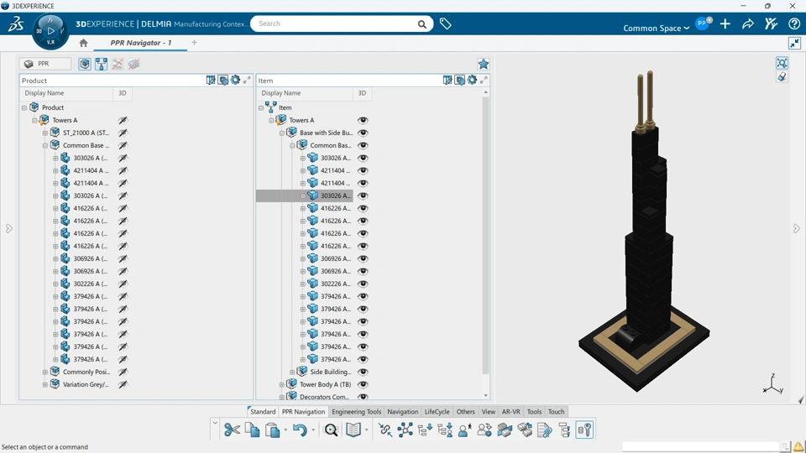Toggle visibility eye for Towers A in Item tree
This screenshot has height=453, width=806.
pyautogui.click(x=363, y=120)
